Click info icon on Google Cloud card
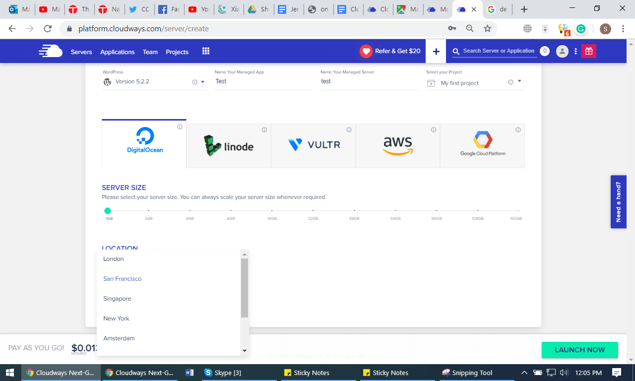Screen dimensions: 635x381 [518, 130]
